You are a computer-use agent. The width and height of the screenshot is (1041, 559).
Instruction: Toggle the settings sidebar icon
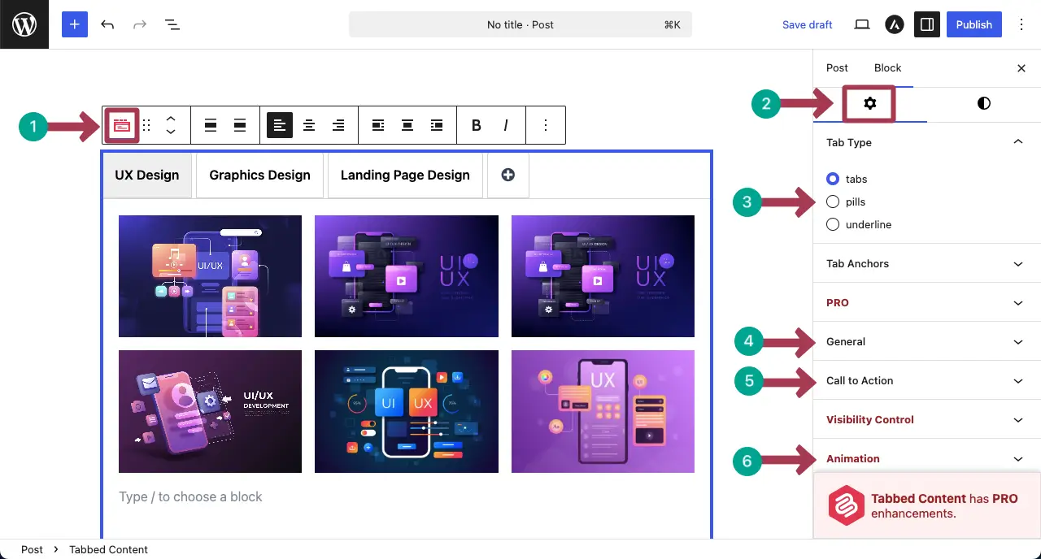pyautogui.click(x=926, y=24)
